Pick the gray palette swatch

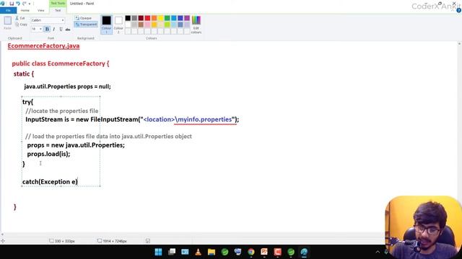[134, 18]
